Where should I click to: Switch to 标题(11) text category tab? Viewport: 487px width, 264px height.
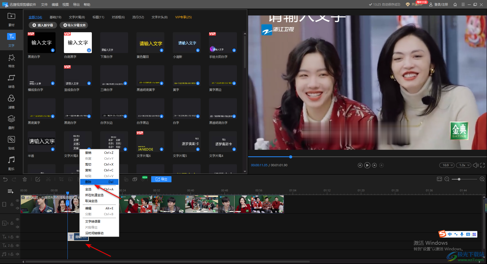click(x=98, y=17)
